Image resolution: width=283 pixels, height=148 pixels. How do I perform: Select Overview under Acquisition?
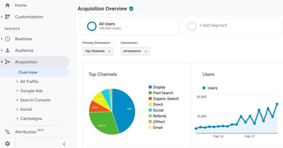tap(28, 72)
